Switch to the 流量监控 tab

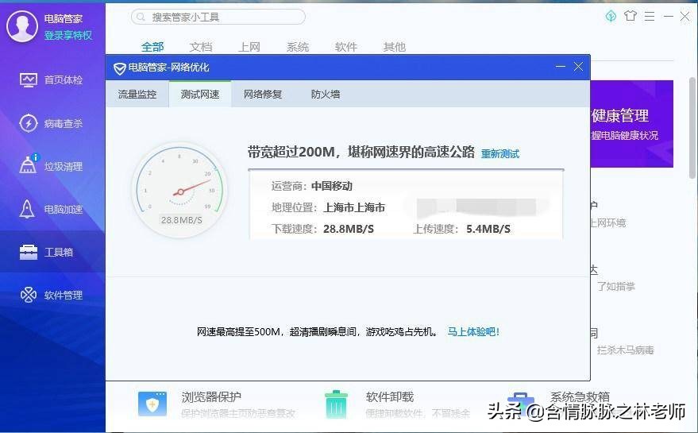click(137, 95)
